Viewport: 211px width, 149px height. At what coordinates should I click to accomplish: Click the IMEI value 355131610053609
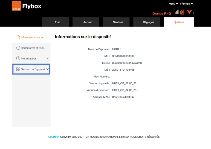[x=123, y=56]
